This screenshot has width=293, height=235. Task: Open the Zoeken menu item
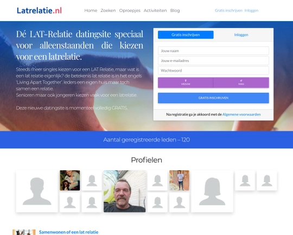[x=108, y=10]
